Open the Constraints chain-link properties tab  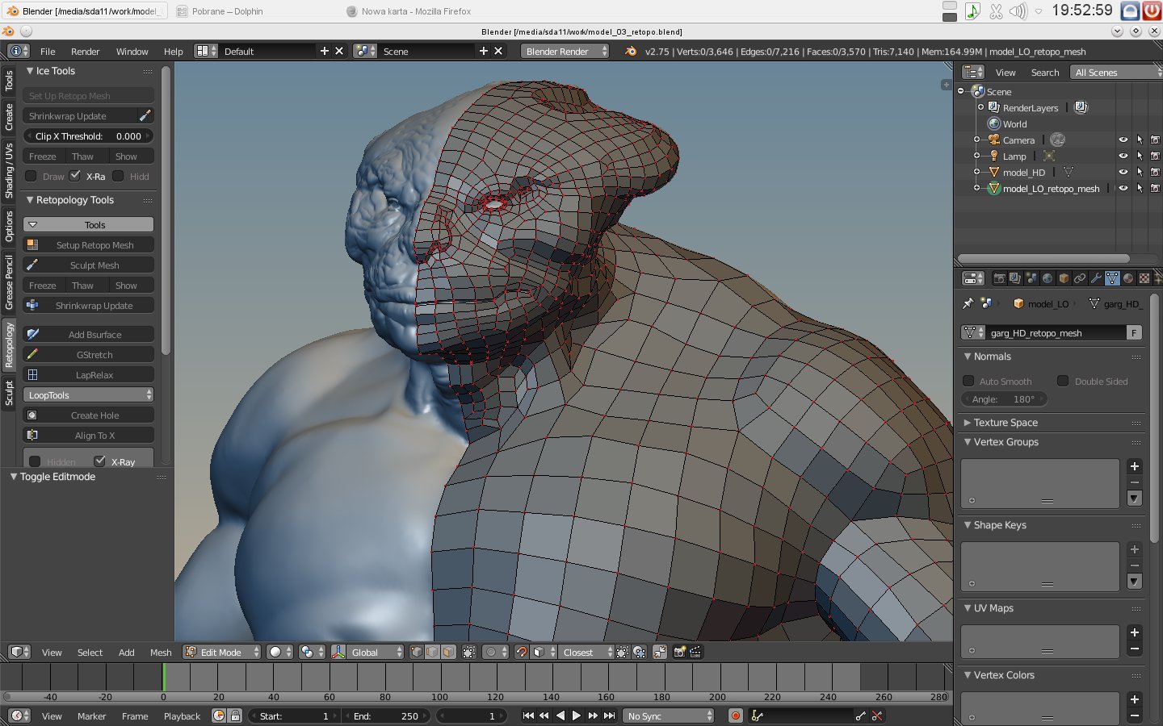coord(1080,278)
